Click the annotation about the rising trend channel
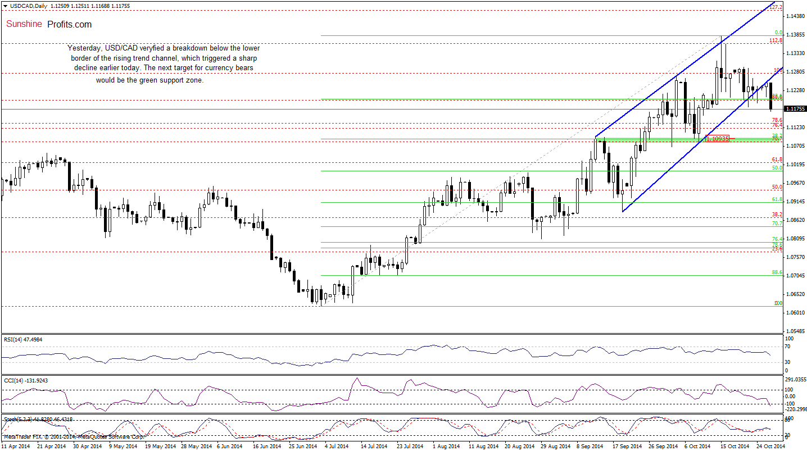 [164, 64]
